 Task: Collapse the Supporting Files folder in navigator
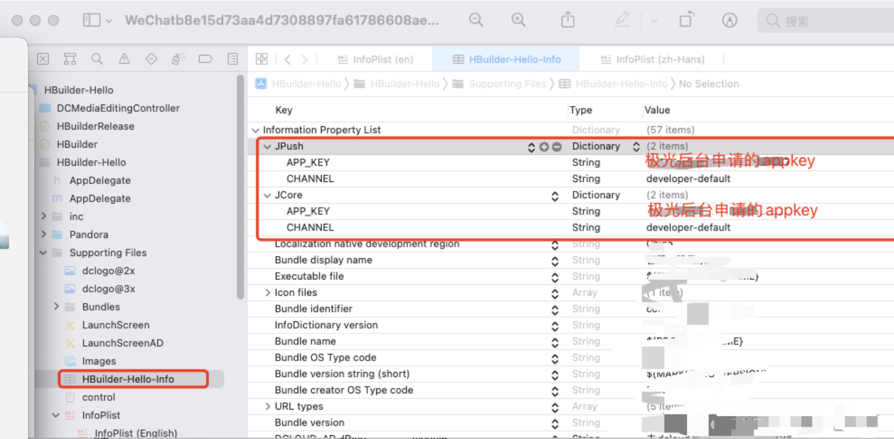[x=44, y=253]
